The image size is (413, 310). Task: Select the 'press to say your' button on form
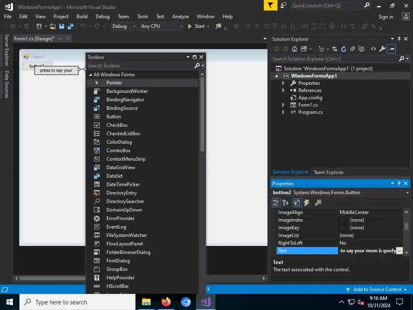tap(56, 70)
